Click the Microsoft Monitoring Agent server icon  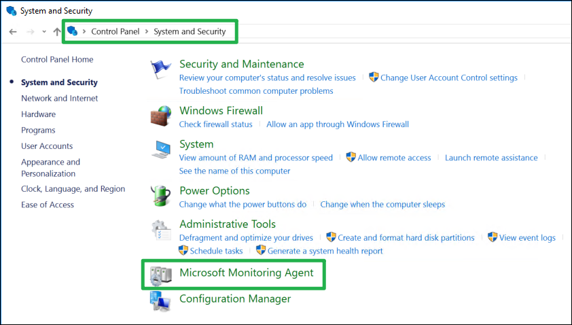(x=161, y=275)
